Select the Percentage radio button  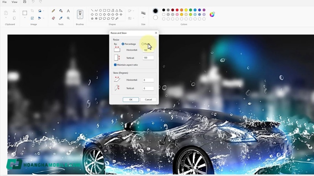coord(123,44)
